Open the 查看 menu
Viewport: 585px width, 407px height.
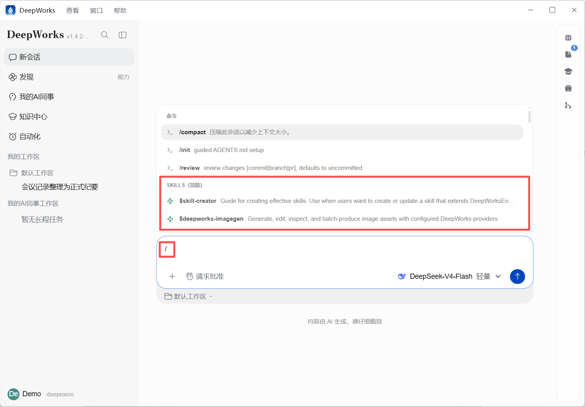coord(72,10)
